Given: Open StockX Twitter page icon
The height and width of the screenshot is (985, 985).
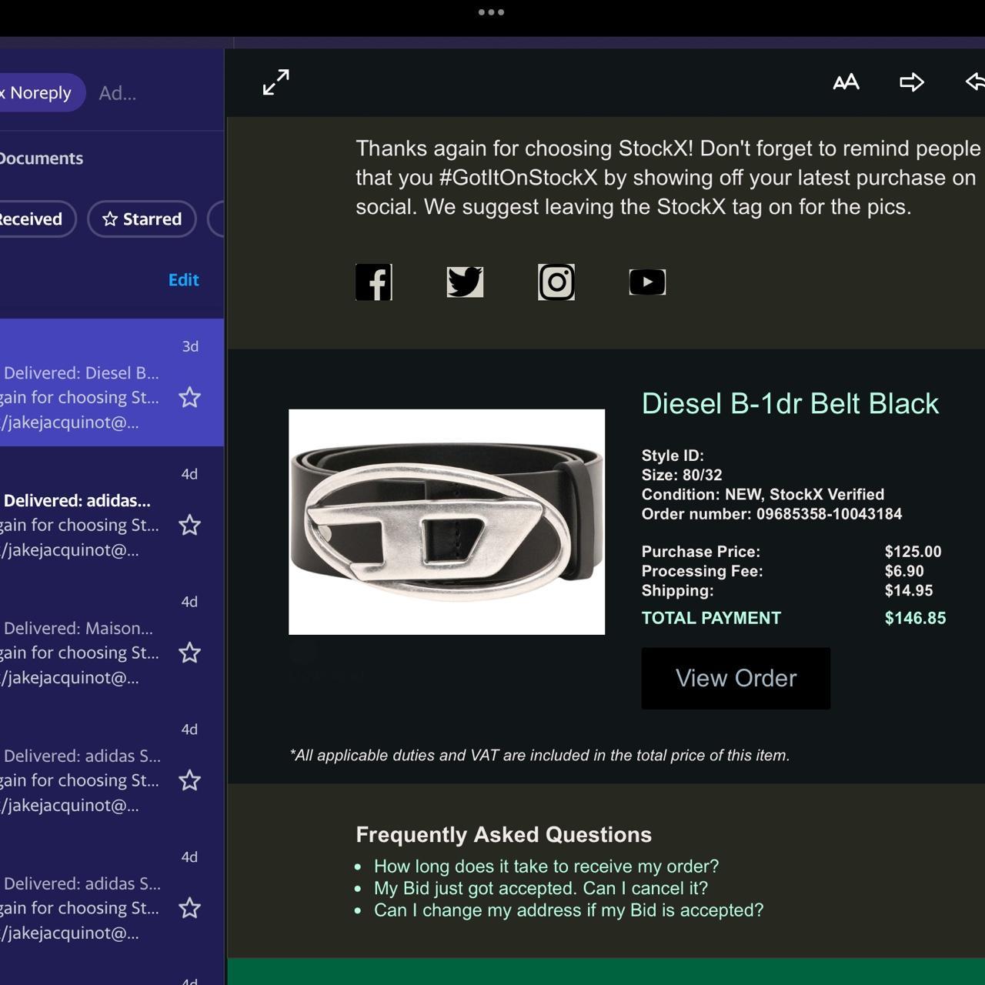Looking at the screenshot, I should [465, 282].
